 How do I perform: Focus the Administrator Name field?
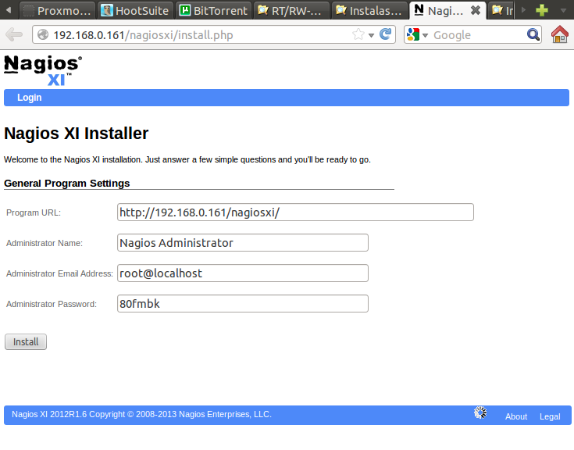point(243,243)
